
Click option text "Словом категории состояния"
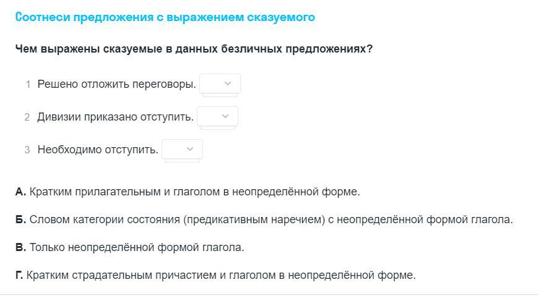pos(105,219)
